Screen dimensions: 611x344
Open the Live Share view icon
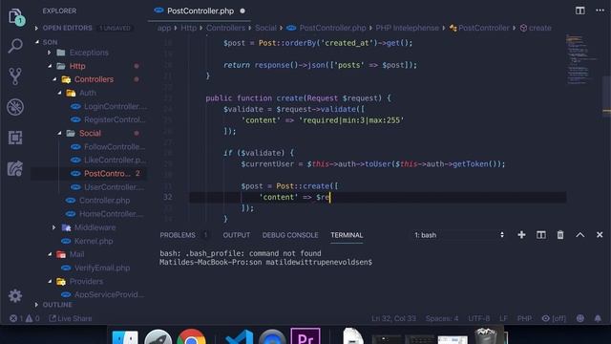[15, 168]
